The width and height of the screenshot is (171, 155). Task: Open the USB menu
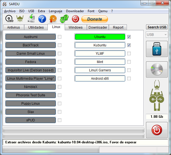31,11
